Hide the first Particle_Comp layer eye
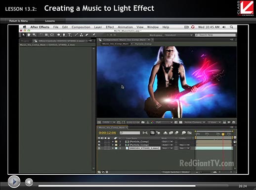This screenshot has width=256, height=190. [x=99, y=142]
